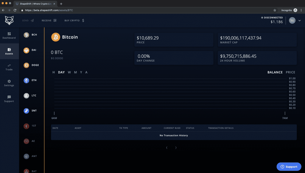Click the TX TYPE column header
The image size is (305, 173).
[124, 128]
